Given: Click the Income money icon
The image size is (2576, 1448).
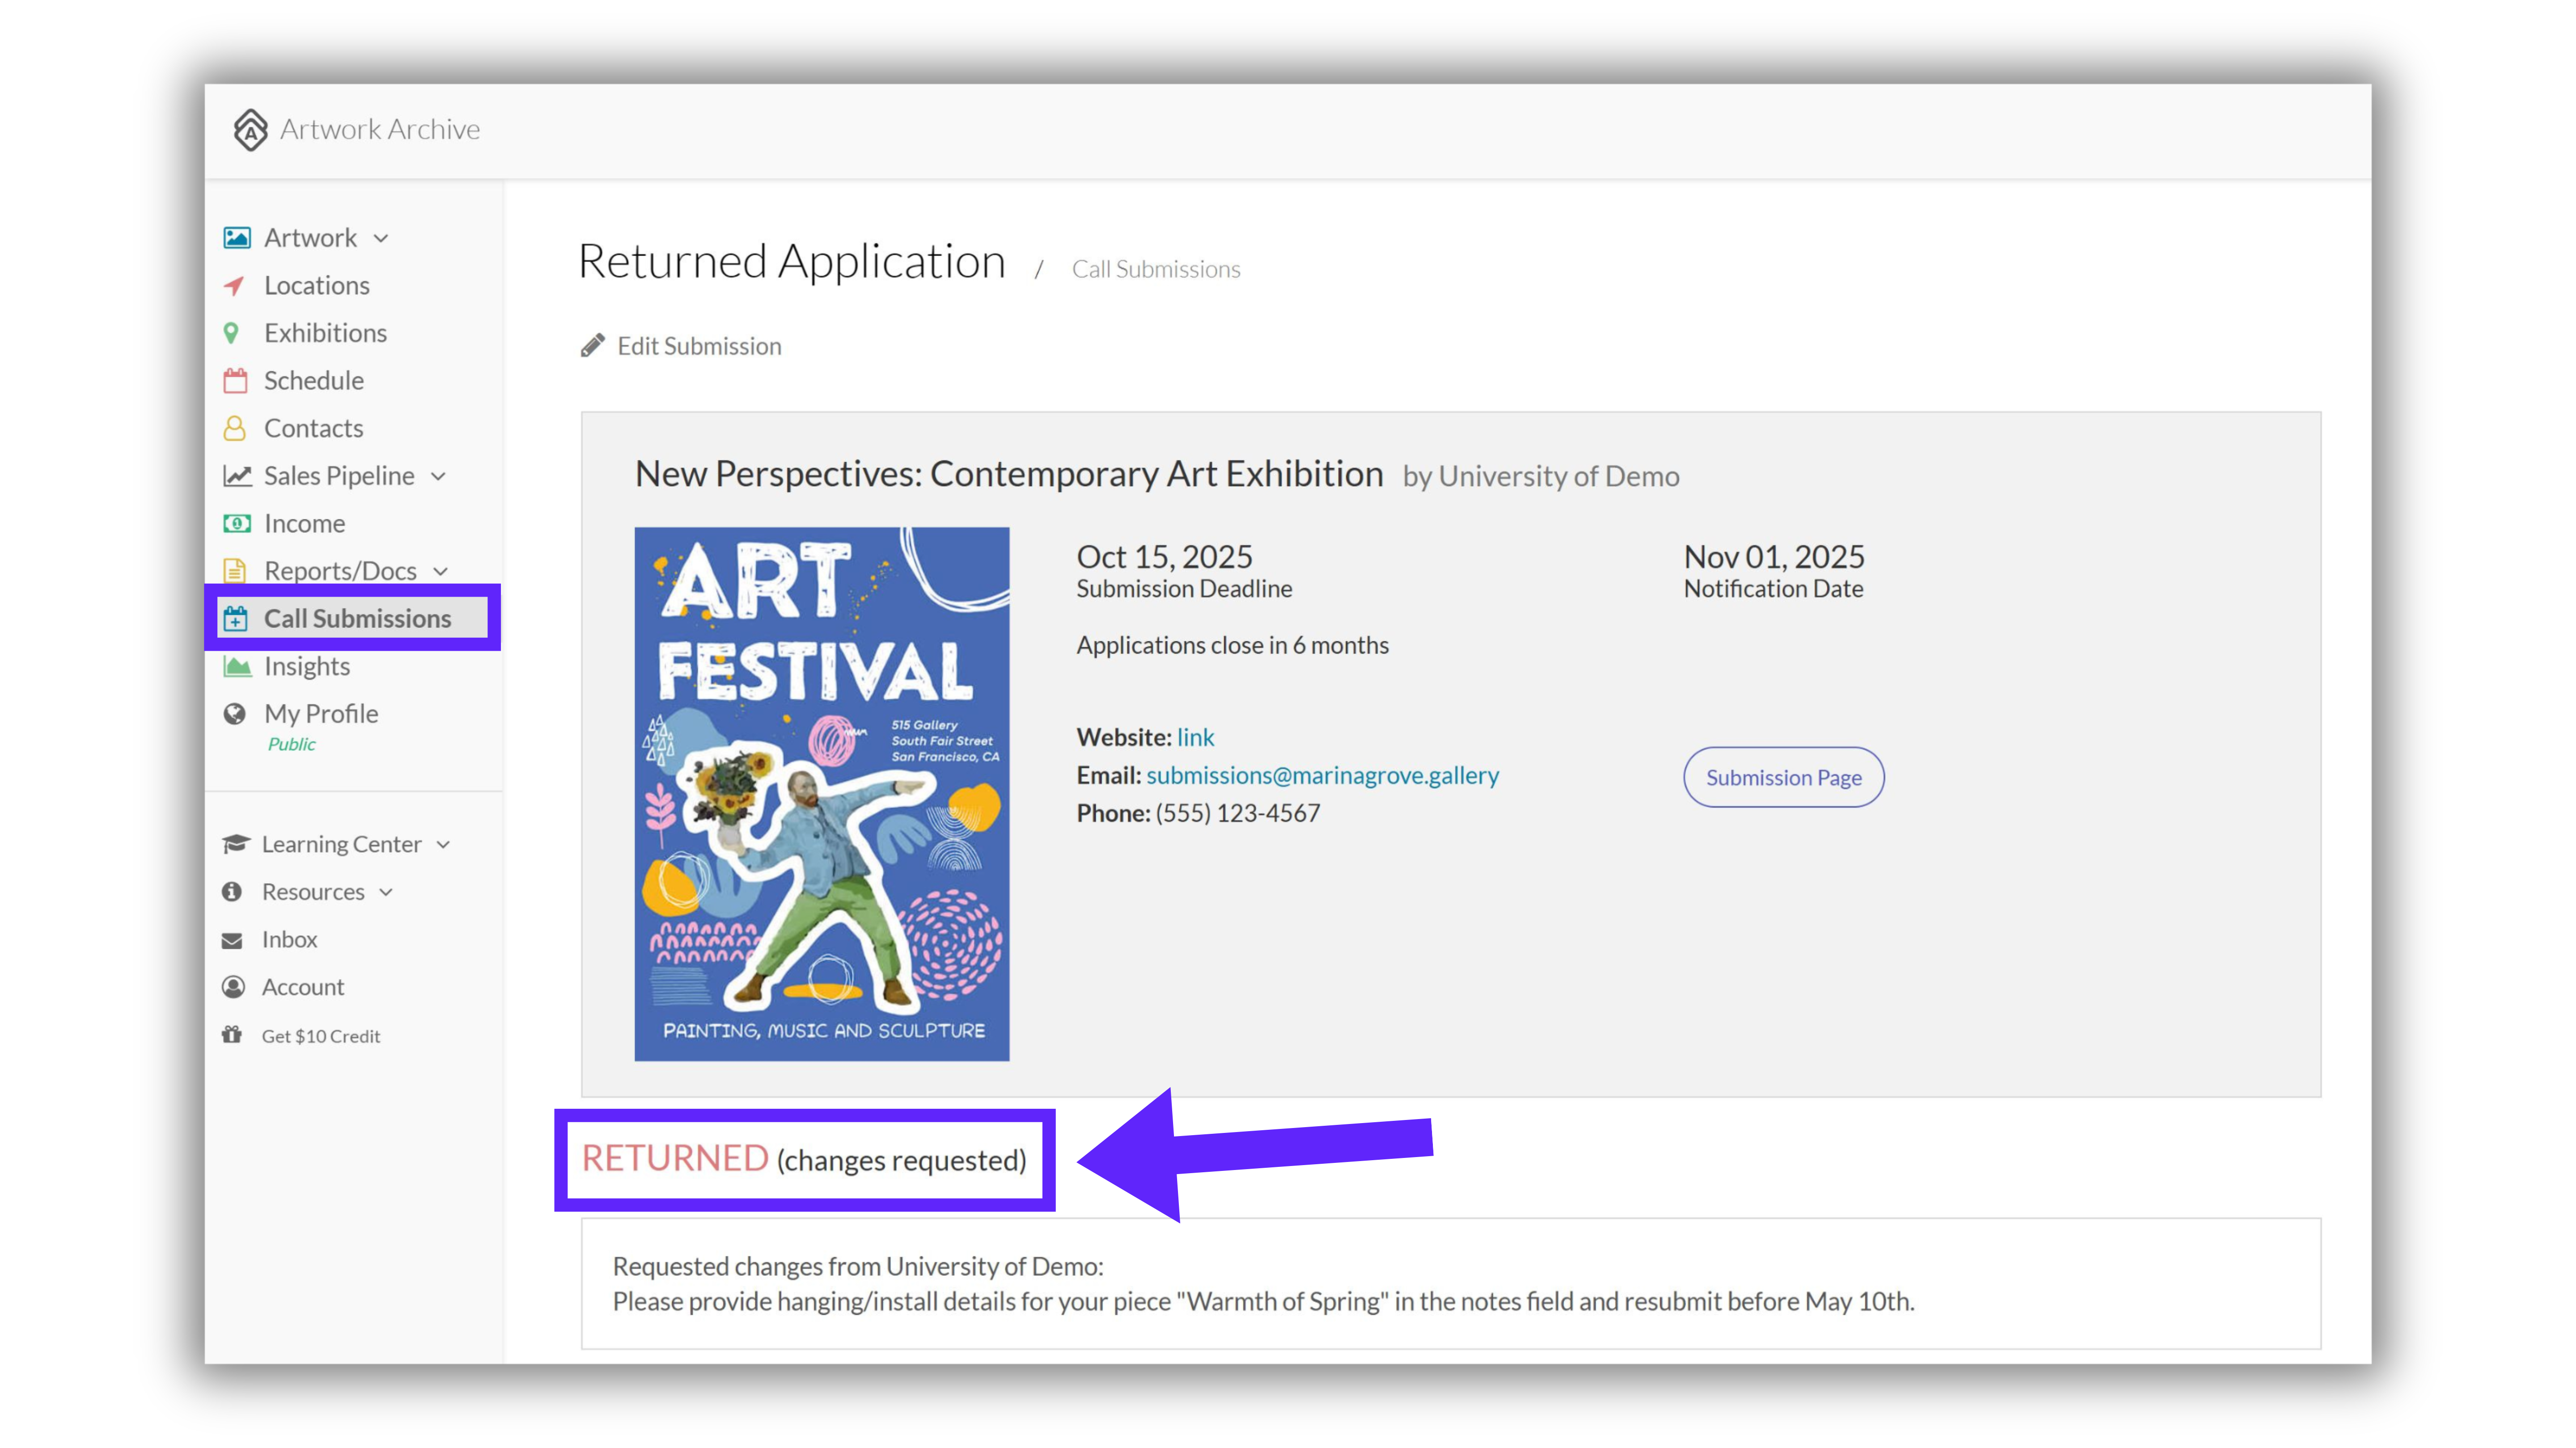Looking at the screenshot, I should click(236, 524).
